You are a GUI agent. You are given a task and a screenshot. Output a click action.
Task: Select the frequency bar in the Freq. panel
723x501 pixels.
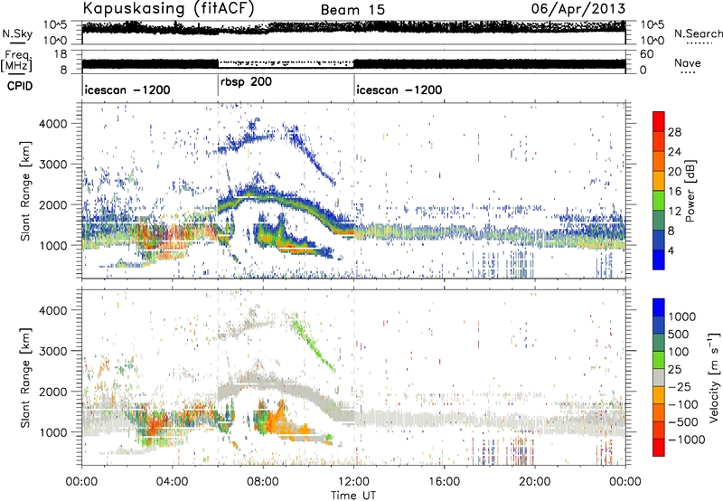click(353, 63)
